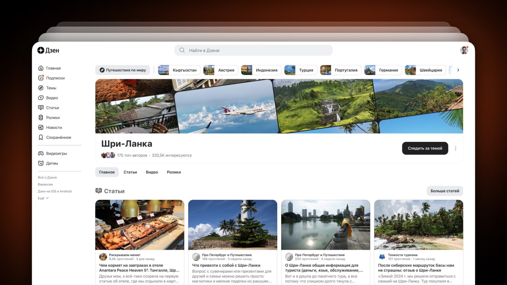
Task: Open Подписки in the sidebar
Action: [55, 78]
